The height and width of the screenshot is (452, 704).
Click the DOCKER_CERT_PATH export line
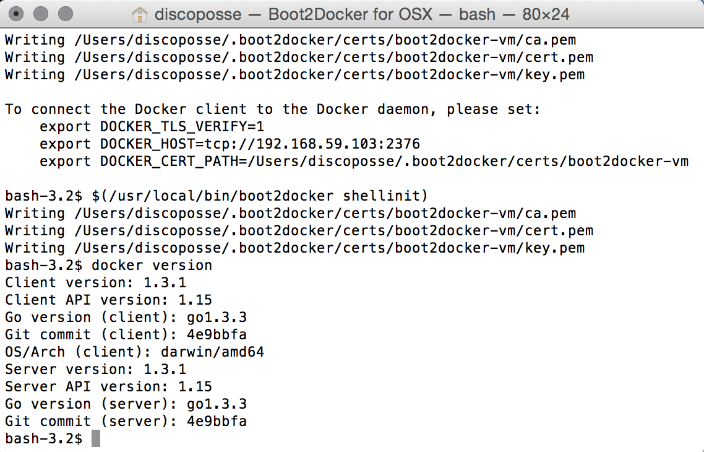(x=364, y=162)
